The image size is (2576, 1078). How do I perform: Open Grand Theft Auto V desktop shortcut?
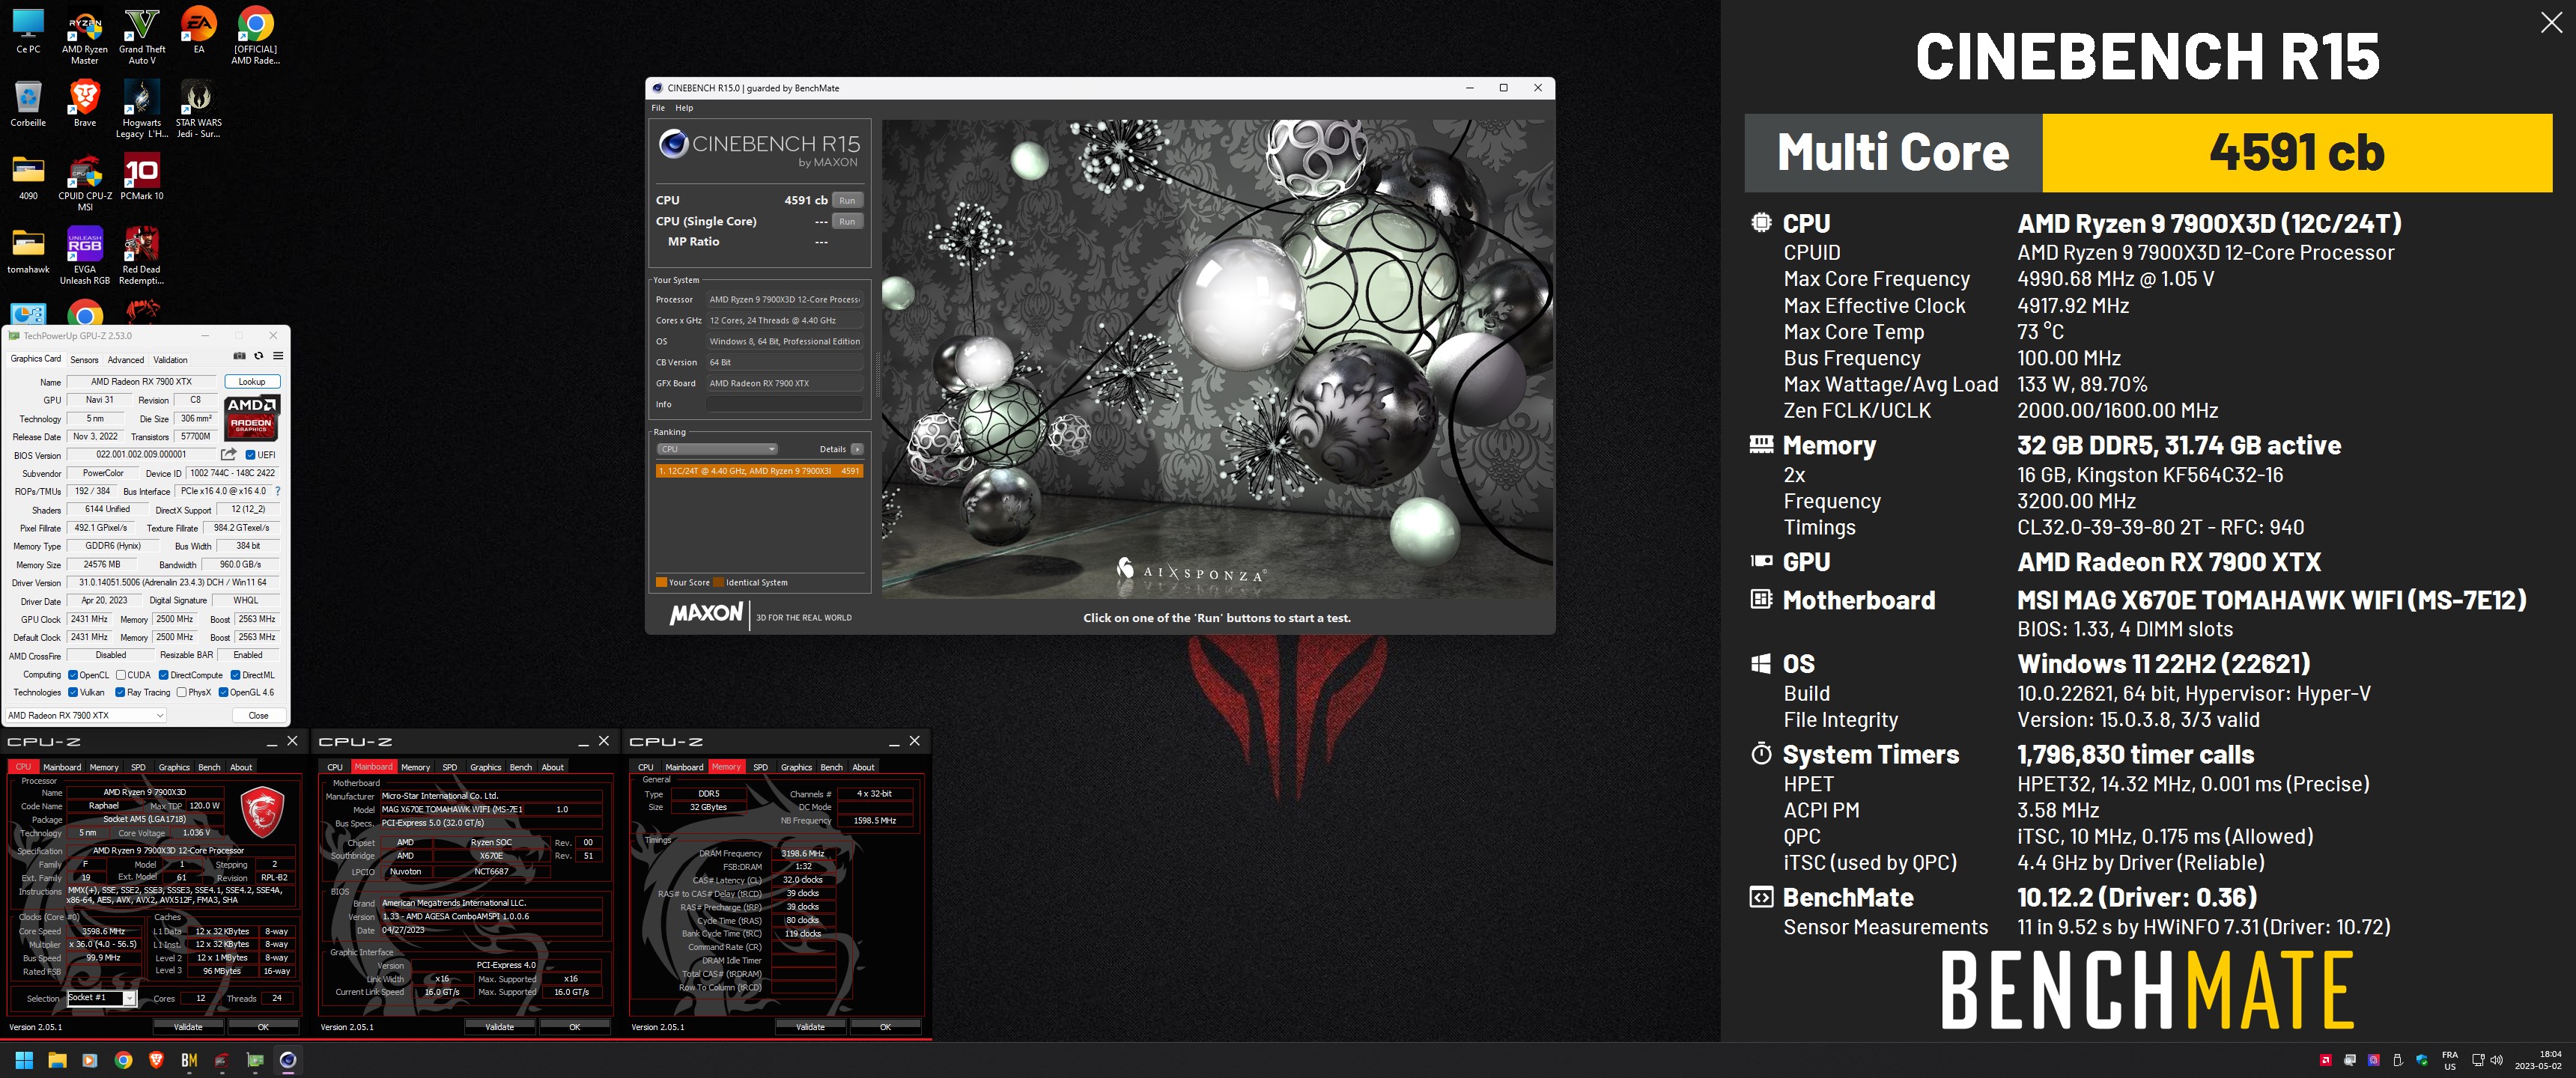[x=142, y=36]
